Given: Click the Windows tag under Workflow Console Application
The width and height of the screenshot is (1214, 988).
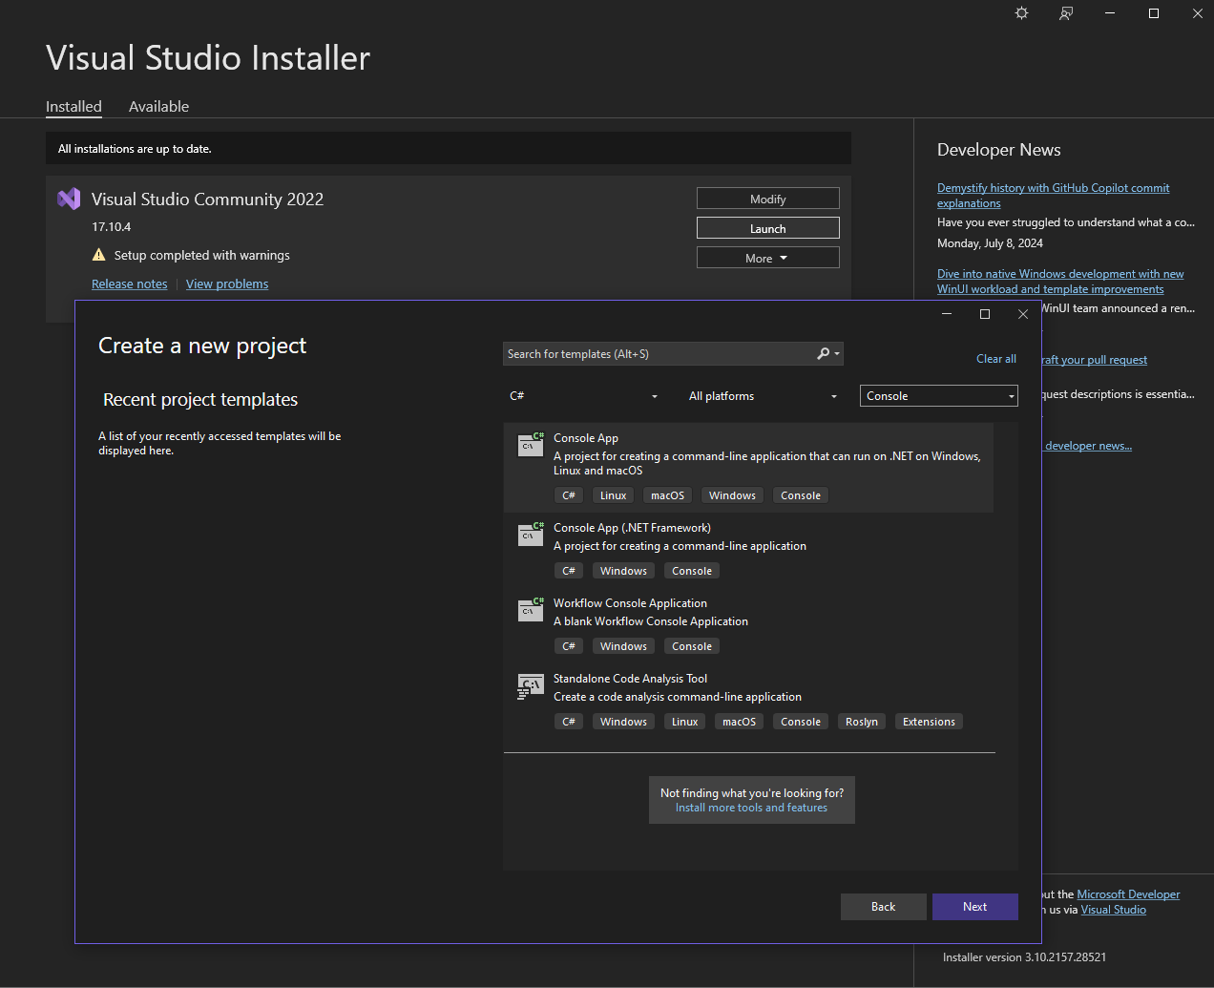Looking at the screenshot, I should [x=623, y=646].
